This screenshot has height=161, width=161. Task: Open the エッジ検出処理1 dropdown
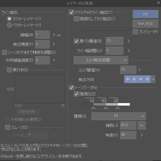(101, 60)
